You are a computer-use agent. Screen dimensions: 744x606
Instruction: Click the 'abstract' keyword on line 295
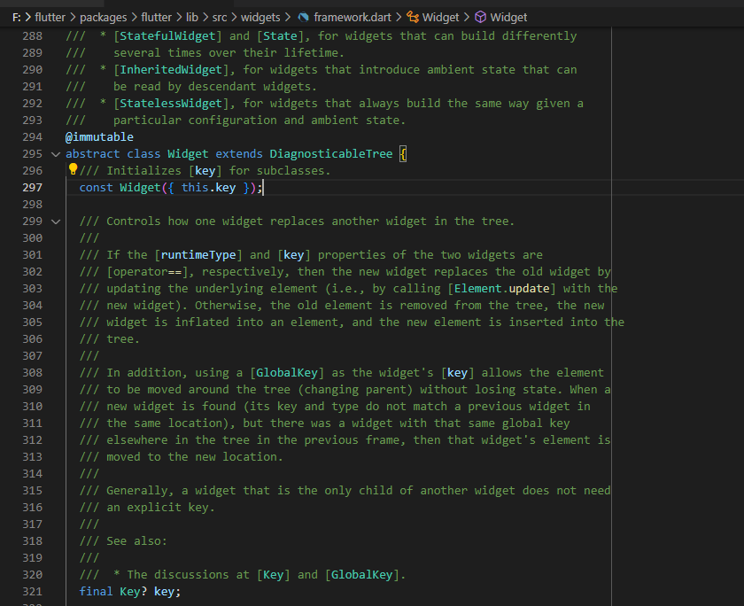92,154
